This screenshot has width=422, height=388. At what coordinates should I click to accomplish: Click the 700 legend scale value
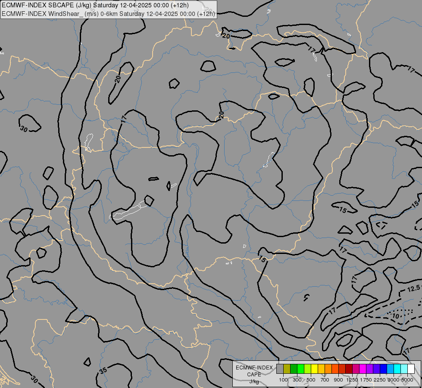tap(325, 380)
